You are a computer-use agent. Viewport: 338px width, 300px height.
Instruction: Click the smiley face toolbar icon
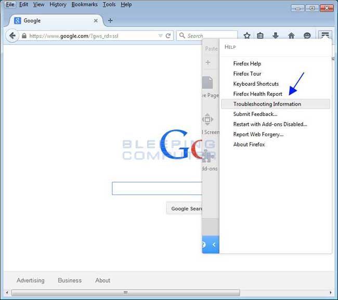coord(307,36)
